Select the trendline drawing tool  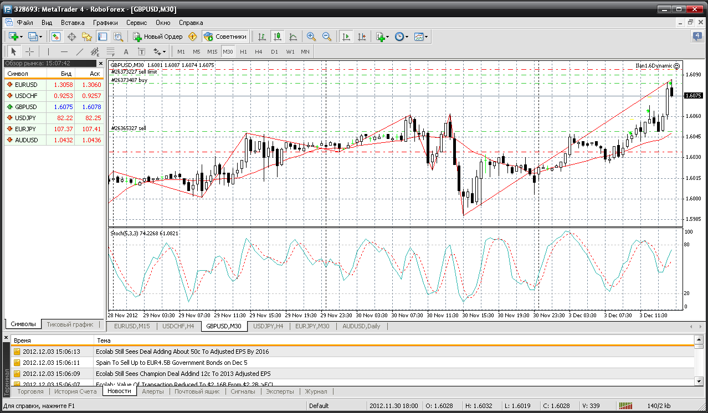click(x=79, y=51)
